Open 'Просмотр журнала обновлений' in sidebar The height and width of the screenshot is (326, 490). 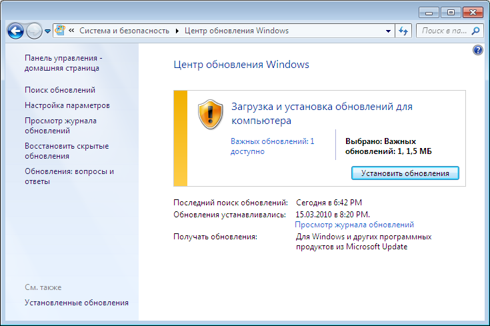[x=61, y=125]
